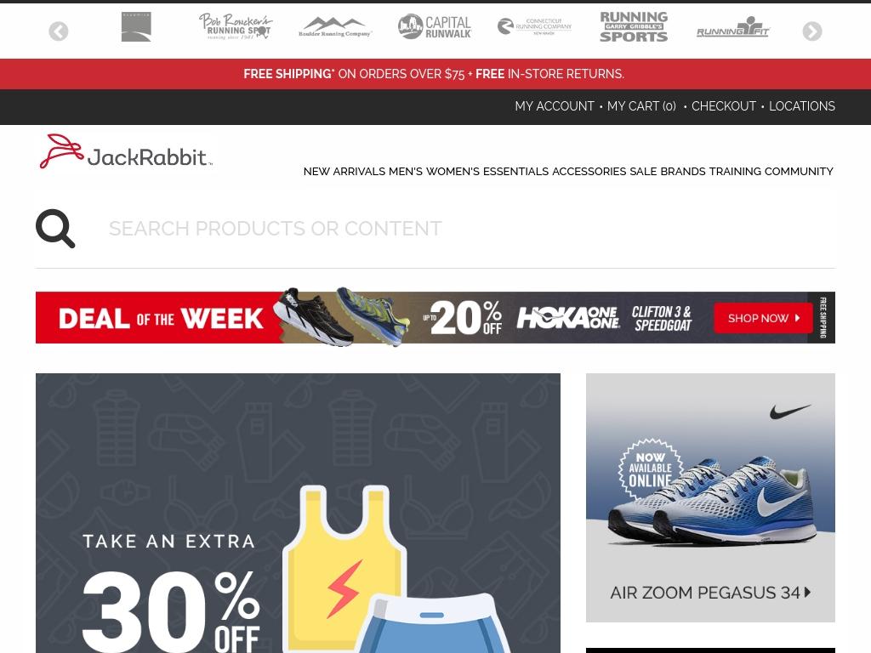871x653 pixels.
Task: Open the Air Zoom Pegasus 34 promo
Action: 710,497
